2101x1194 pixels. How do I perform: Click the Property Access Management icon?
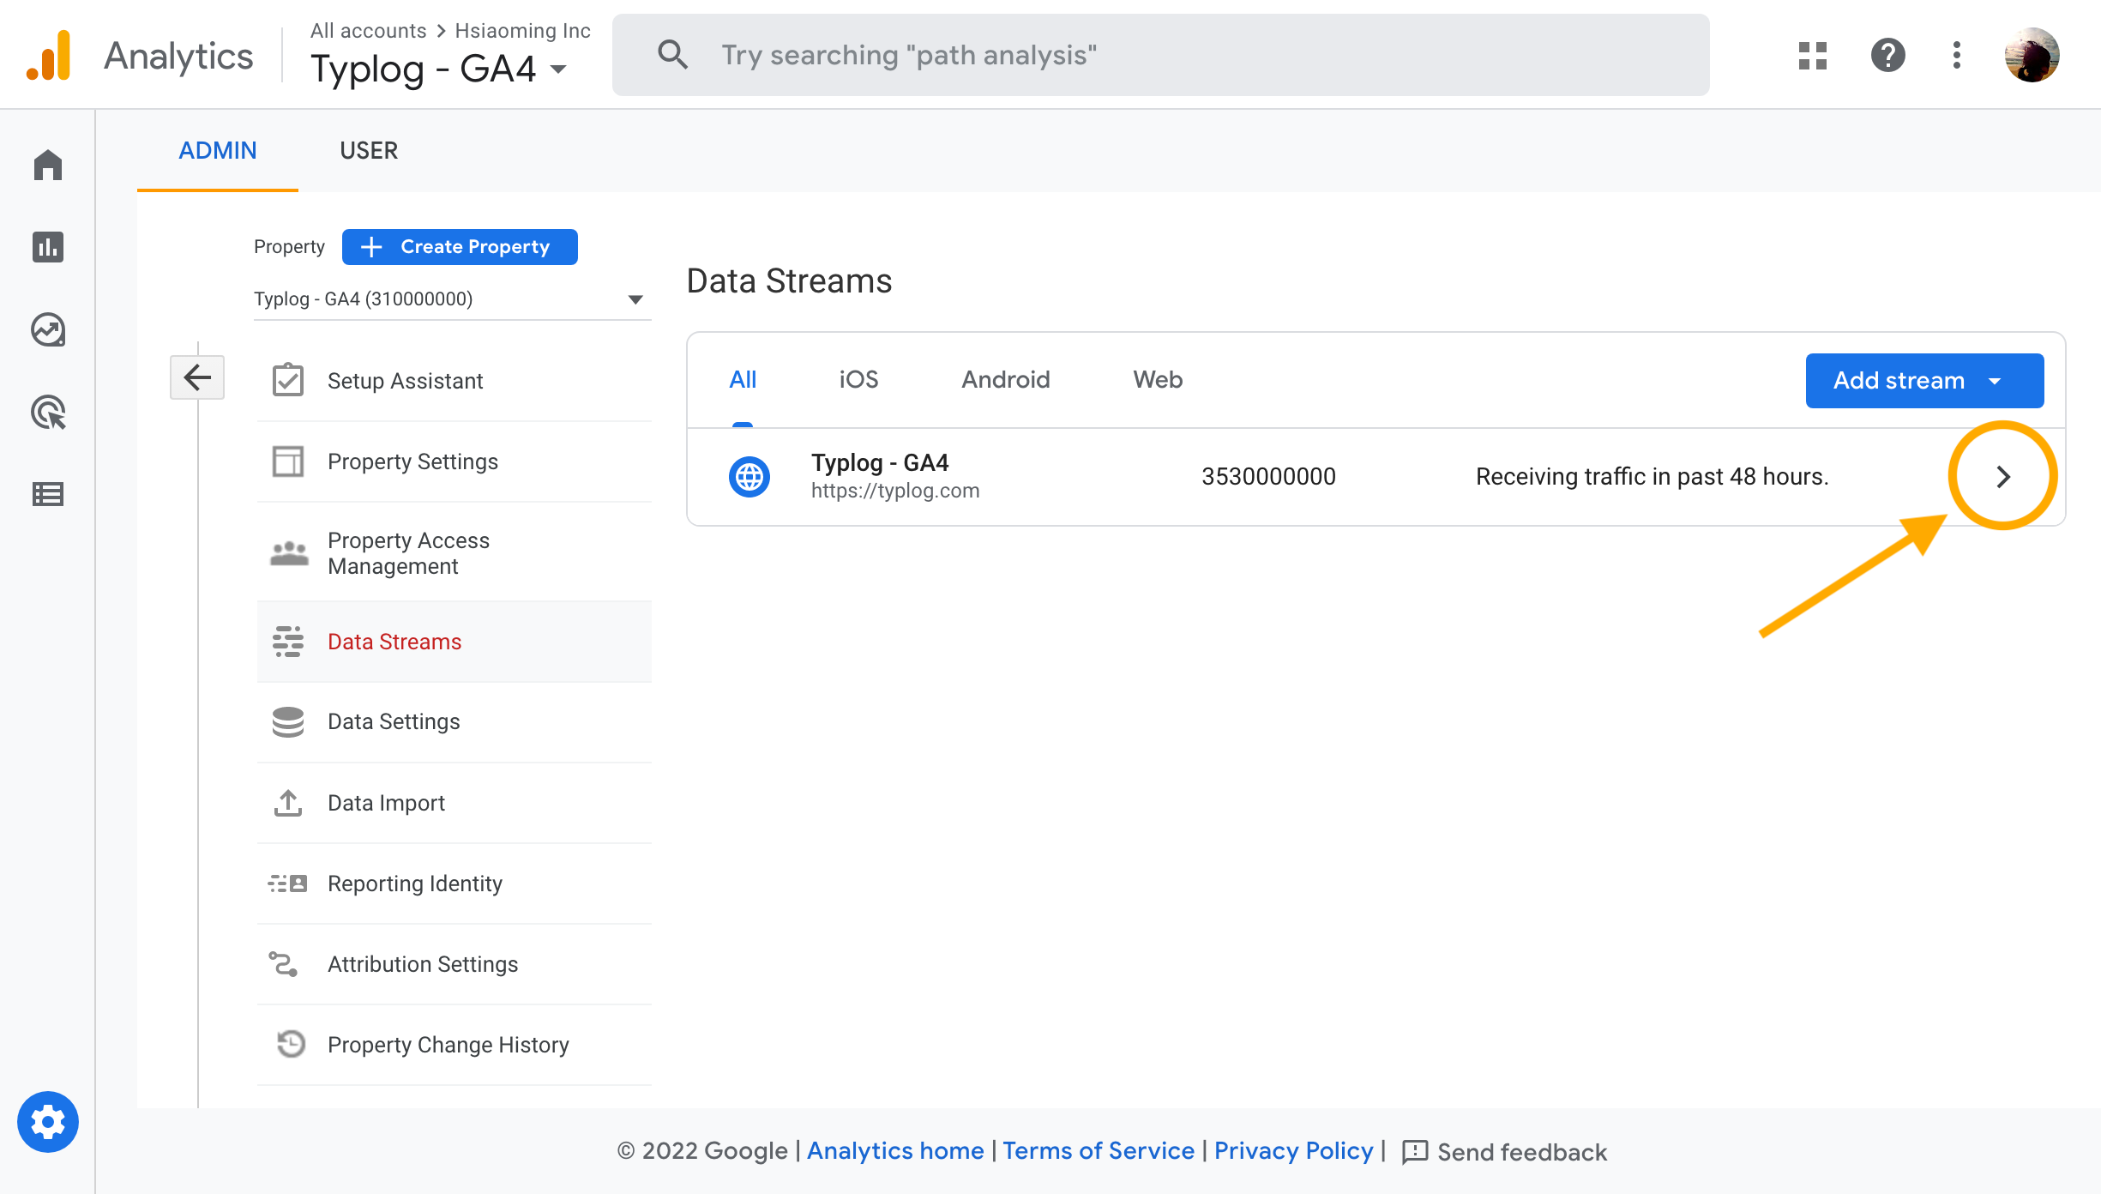[x=287, y=553]
